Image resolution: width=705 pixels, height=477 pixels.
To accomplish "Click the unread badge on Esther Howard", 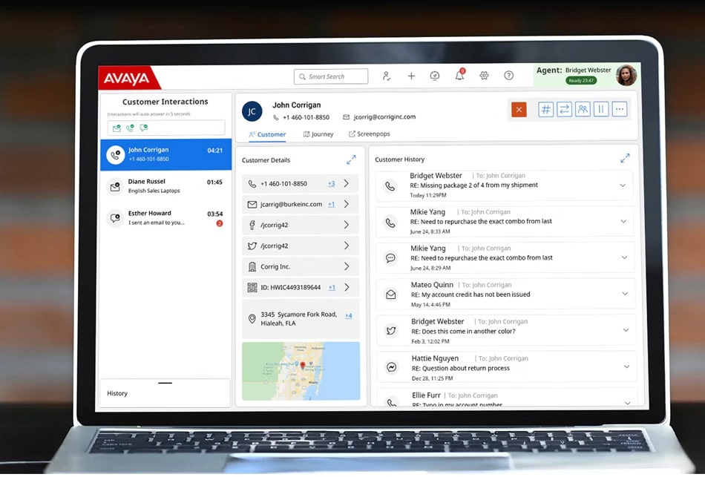I will (220, 223).
